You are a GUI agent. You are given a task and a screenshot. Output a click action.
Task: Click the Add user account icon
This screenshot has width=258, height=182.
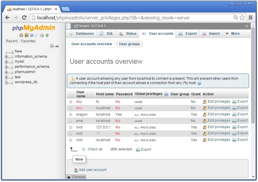pos(76,170)
